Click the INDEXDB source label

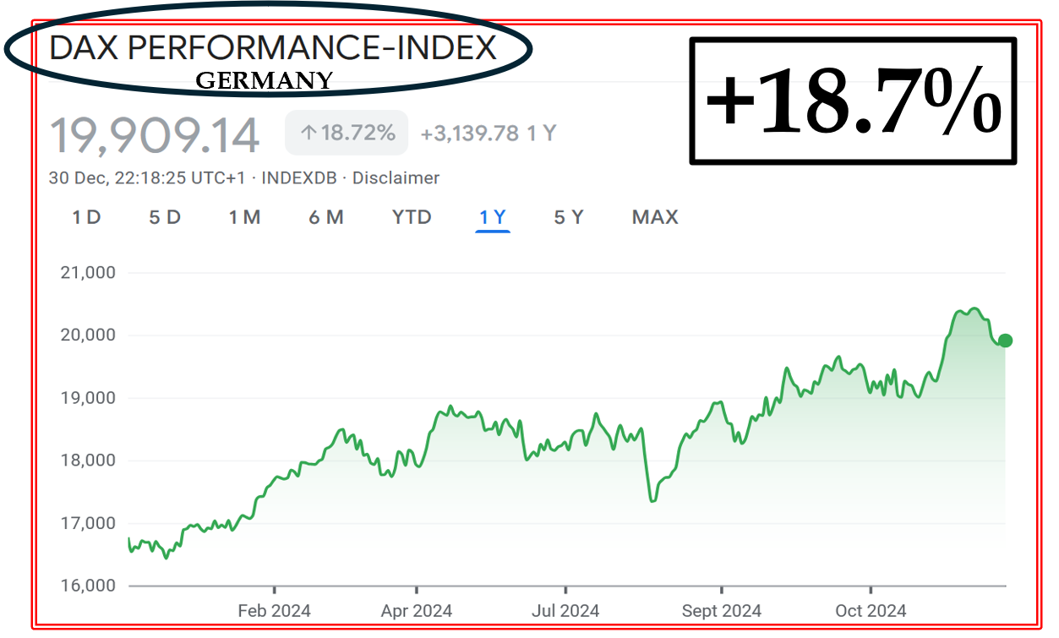point(301,178)
